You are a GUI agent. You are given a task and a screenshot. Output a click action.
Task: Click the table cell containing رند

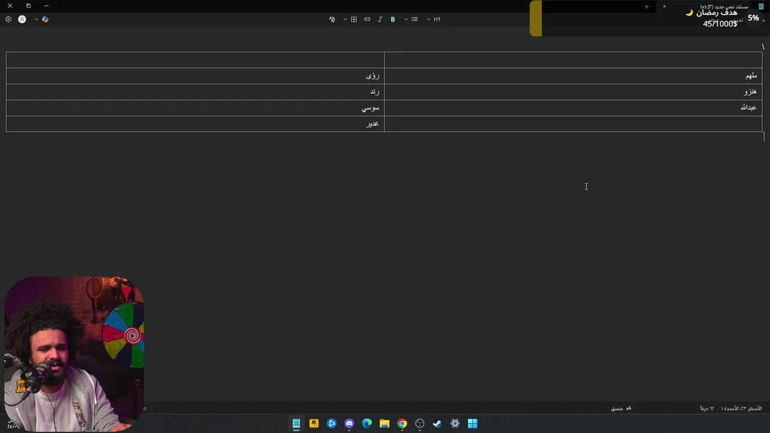click(195, 91)
